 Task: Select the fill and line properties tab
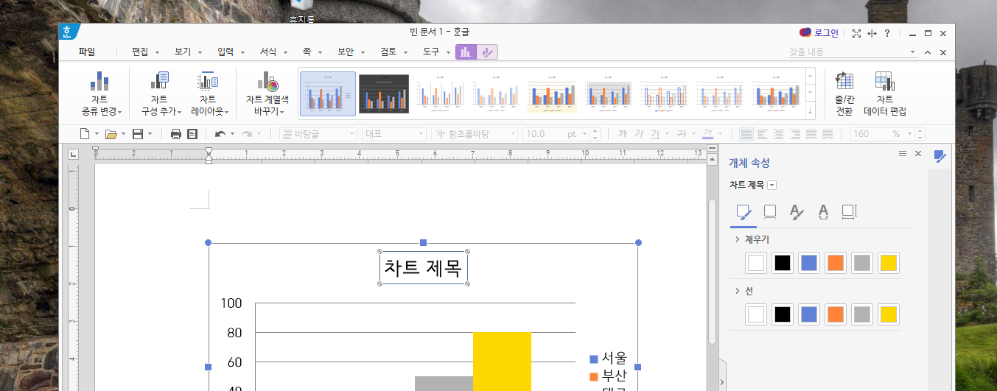[x=744, y=213]
